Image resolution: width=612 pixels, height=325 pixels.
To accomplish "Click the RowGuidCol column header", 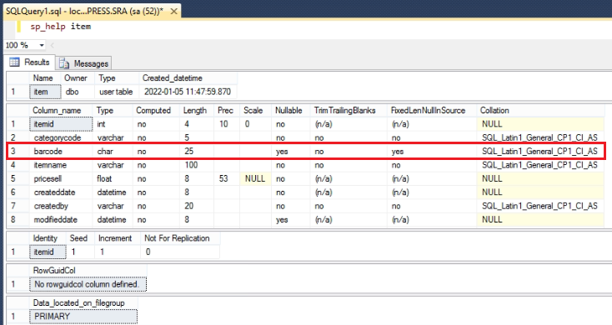I will (x=88, y=270).
